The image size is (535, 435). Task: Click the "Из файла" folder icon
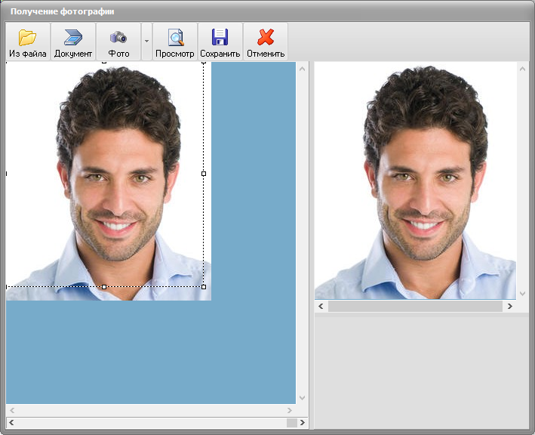click(x=28, y=38)
